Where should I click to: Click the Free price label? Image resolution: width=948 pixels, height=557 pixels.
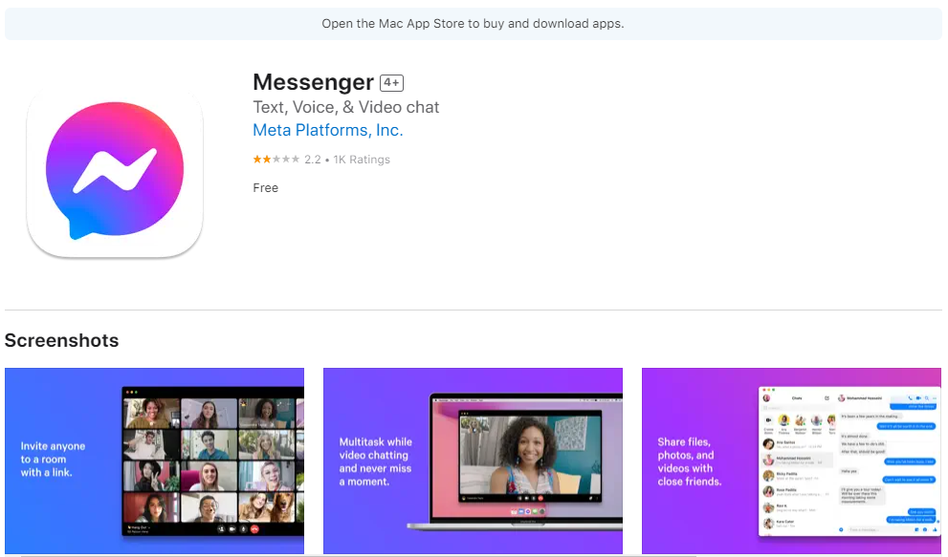[x=265, y=188]
